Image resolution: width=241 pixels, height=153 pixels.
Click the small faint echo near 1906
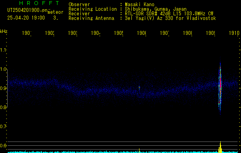point(139,88)
